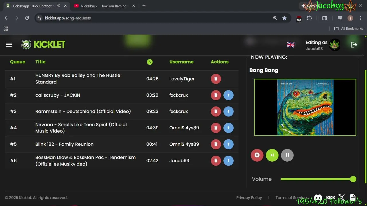This screenshot has width=367, height=206.
Task: Skip to next song
Action: pyautogui.click(x=272, y=155)
